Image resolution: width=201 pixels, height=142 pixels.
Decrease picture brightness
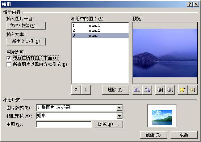193,90
